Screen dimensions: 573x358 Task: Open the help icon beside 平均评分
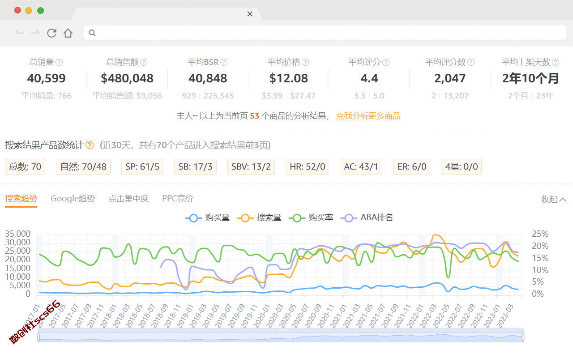[x=386, y=62]
